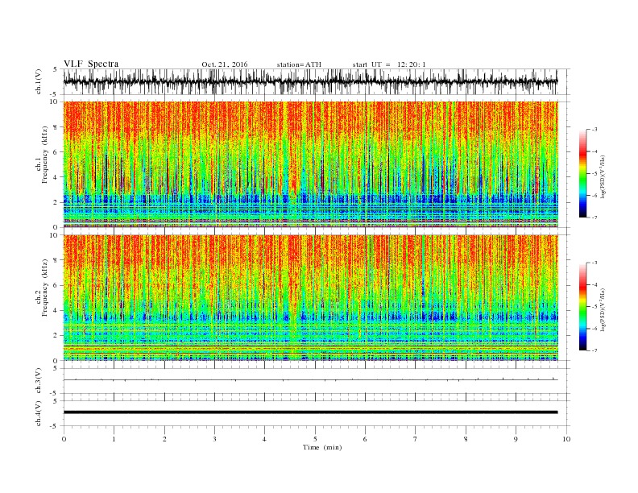Click the time axis tick label "9"

pyautogui.click(x=516, y=439)
